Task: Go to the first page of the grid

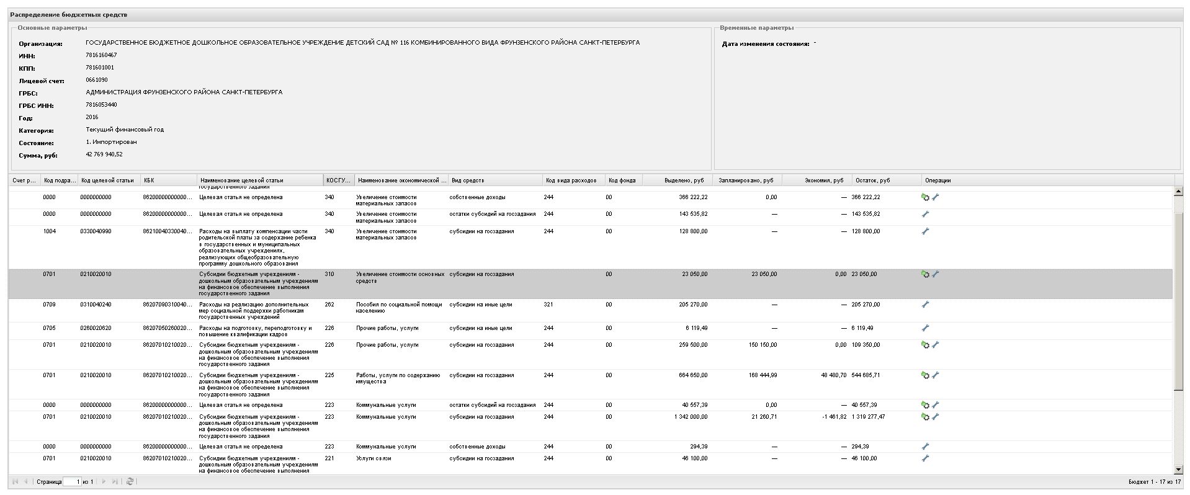Action: coord(16,481)
